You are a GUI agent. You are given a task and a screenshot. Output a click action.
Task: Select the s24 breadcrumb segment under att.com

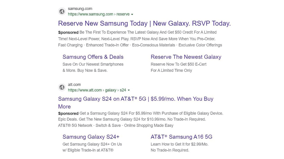click(123, 90)
